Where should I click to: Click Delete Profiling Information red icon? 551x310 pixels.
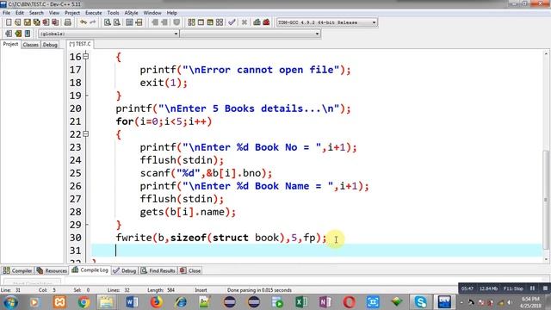point(266,22)
